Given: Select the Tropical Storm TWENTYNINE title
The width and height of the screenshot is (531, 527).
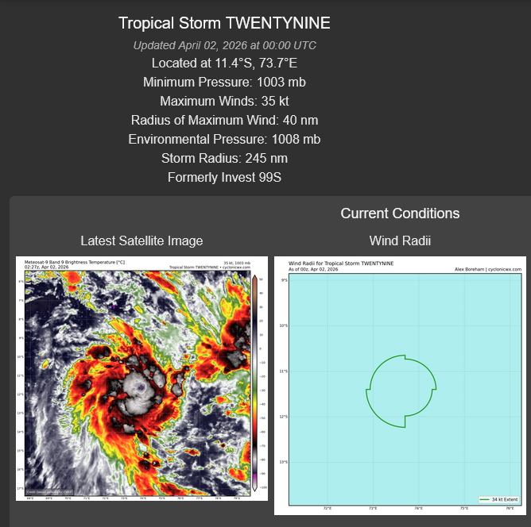Looking at the screenshot, I should click(x=224, y=23).
